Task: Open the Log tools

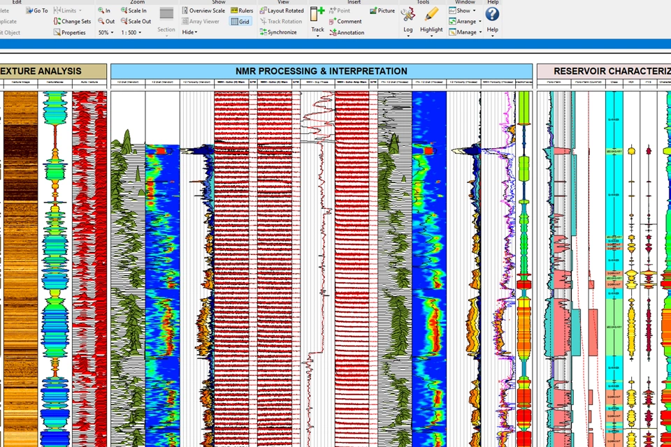Action: coord(407,20)
